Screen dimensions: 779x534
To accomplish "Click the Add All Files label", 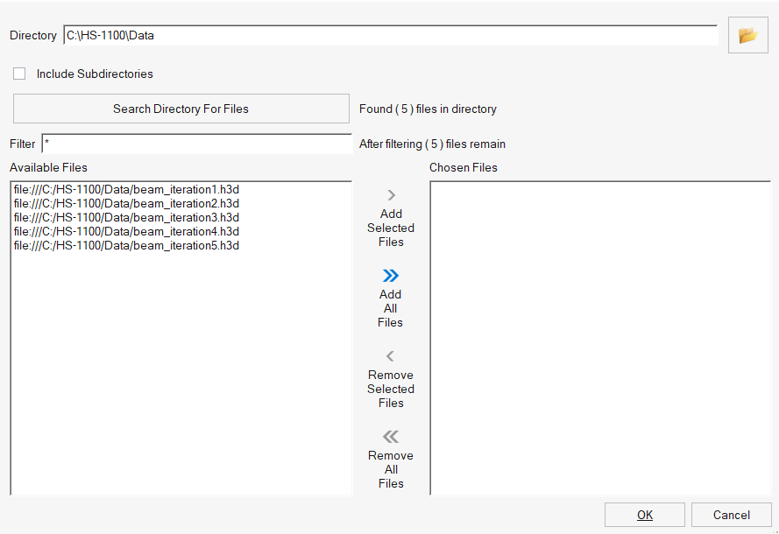I will point(391,308).
